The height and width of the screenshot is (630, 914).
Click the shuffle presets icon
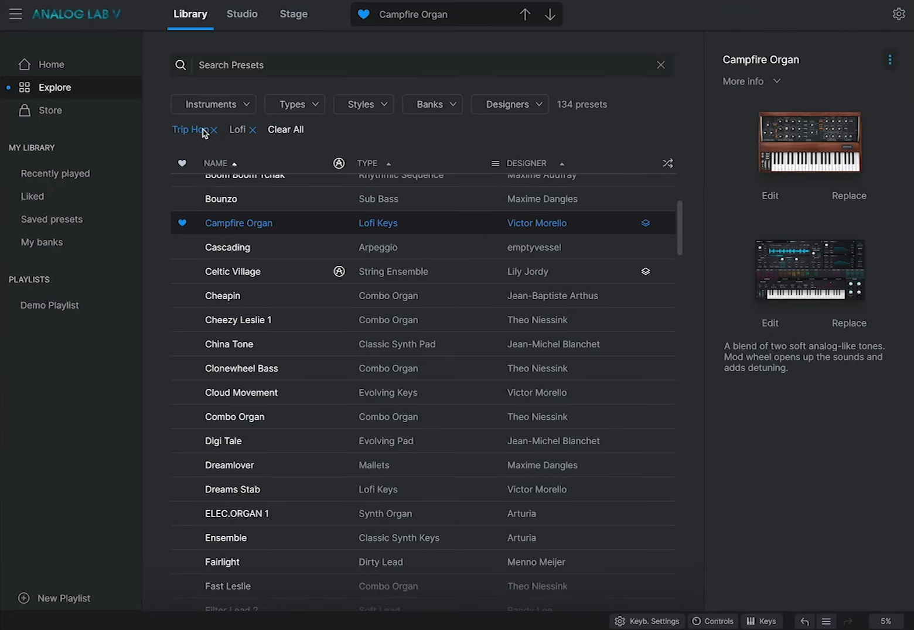668,163
